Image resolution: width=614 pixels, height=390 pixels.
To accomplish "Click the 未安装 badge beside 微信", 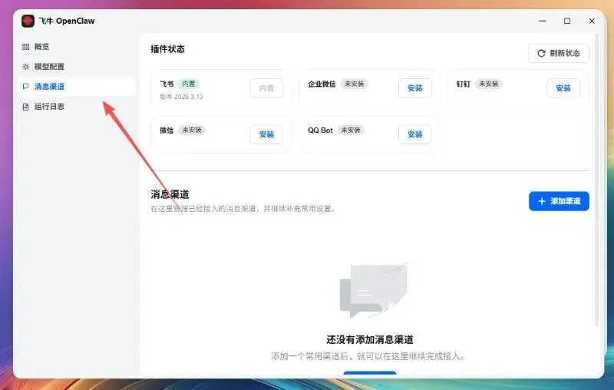I will pos(192,130).
